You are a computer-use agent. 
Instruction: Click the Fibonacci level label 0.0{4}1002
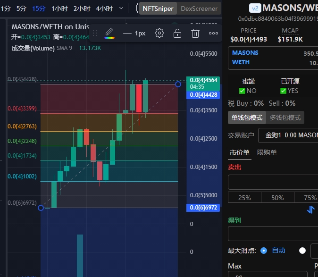click(x=22, y=176)
